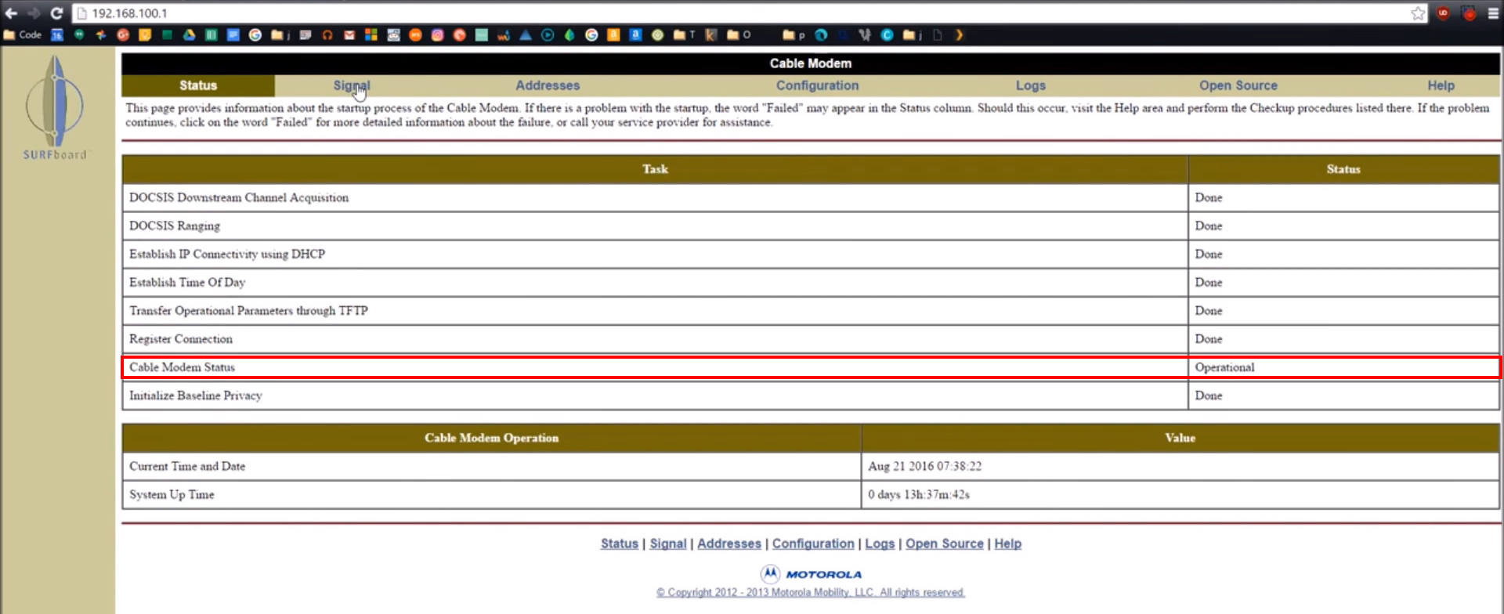Open the Google Photos bookmark
1504x614 pixels.
[x=101, y=34]
